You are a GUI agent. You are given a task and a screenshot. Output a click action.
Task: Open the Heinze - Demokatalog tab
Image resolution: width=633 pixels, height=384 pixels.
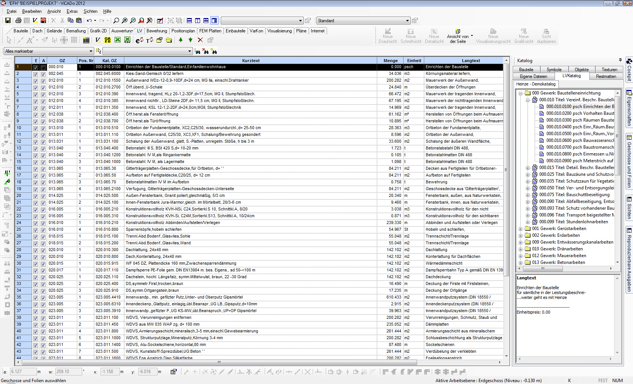point(536,84)
